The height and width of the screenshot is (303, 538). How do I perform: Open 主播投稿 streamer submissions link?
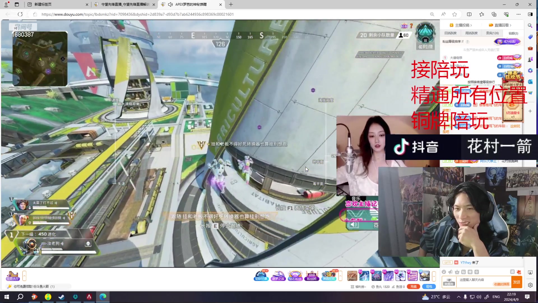coord(461,25)
